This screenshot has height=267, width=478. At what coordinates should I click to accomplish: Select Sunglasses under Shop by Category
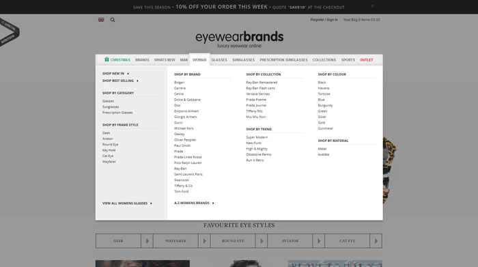coord(111,107)
